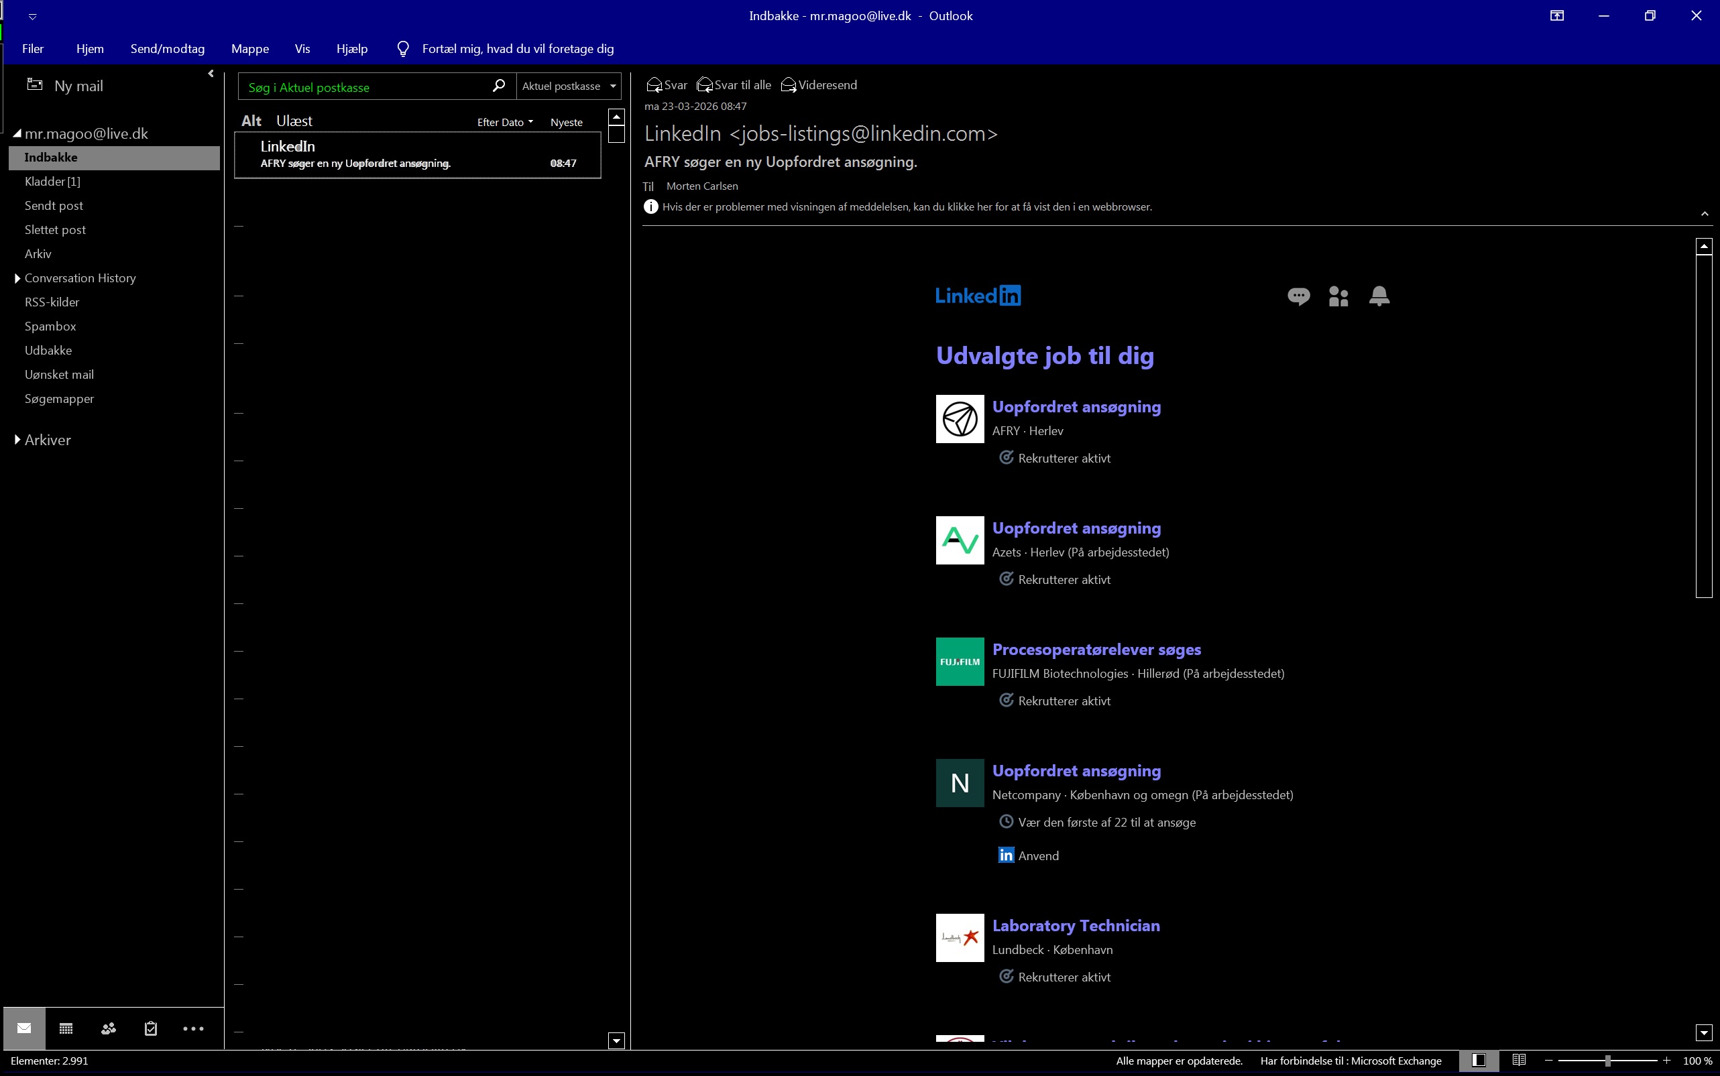Viewport: 1720px width, 1076px height.
Task: Click the LinkedIn logo in email
Action: click(x=978, y=296)
